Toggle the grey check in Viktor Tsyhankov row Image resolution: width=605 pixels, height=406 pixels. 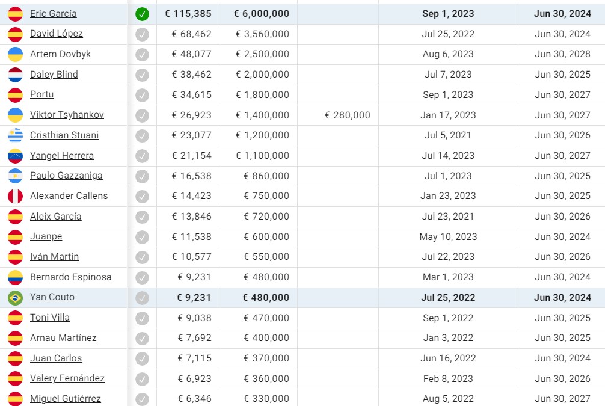(142, 115)
